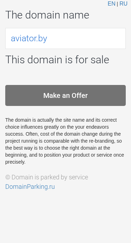Switch the page language to EN
Screen dimensions: 131x243
[111, 3]
